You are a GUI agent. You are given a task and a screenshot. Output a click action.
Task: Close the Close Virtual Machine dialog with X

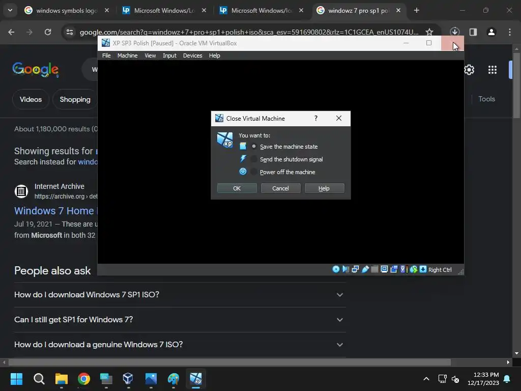[338, 118]
